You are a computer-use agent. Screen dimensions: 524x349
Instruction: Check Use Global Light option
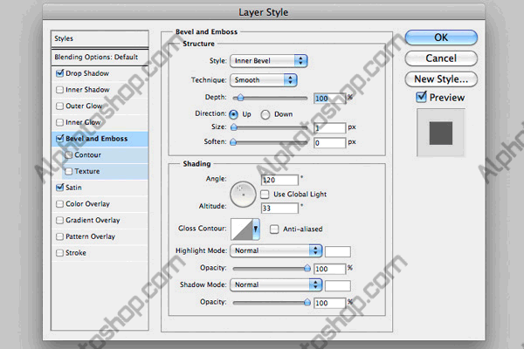[265, 195]
